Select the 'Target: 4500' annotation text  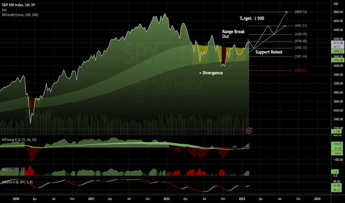click(252, 18)
